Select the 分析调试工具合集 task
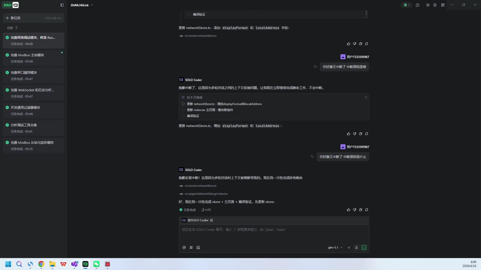This screenshot has width=481, height=270. tap(34, 128)
